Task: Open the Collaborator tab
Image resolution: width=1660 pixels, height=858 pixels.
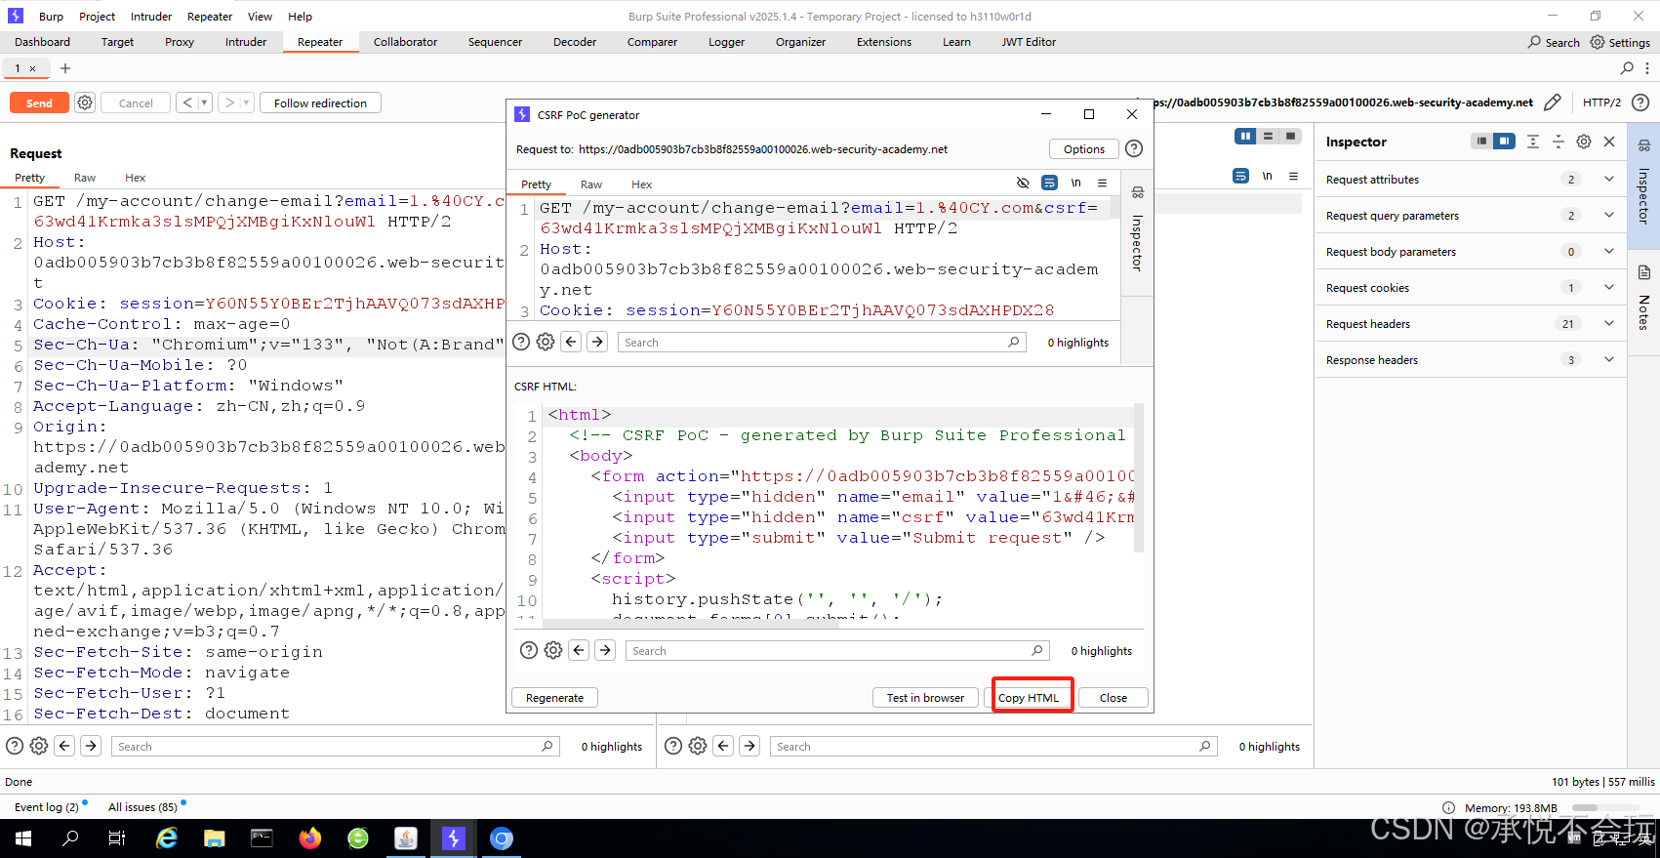Action: pos(405,42)
